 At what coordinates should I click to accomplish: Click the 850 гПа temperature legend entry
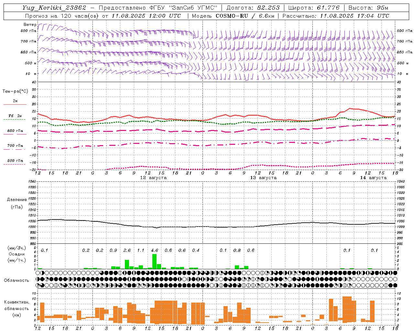[15, 131]
